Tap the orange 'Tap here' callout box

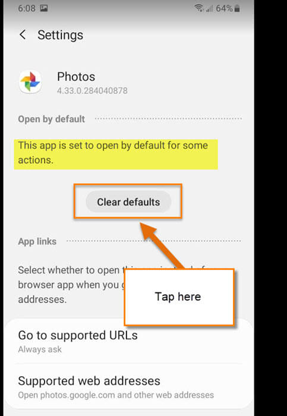point(179,297)
